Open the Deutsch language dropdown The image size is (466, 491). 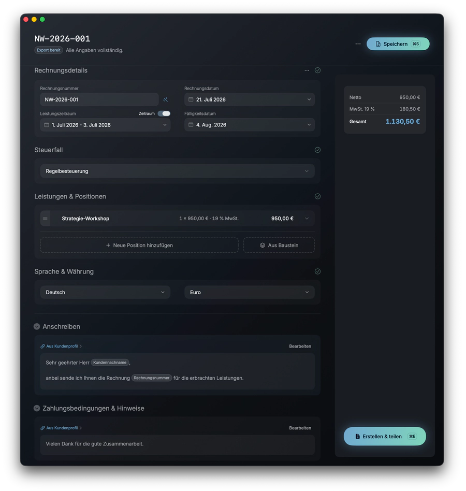click(105, 292)
